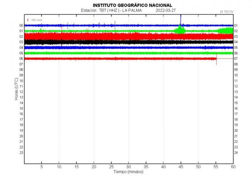Click the green signal burst near minute 58
This screenshot has width=252, height=188.
click(x=226, y=31)
